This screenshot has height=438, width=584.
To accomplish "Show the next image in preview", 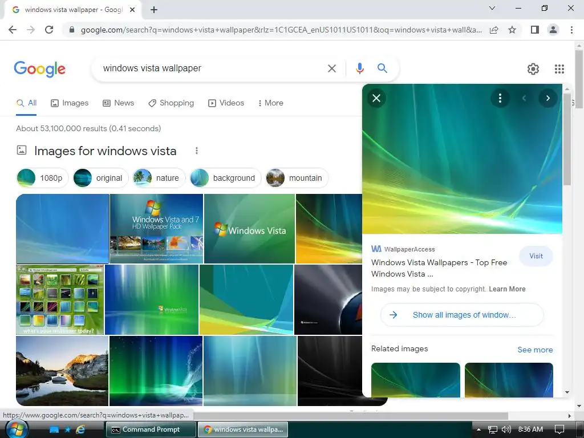I will point(548,98).
